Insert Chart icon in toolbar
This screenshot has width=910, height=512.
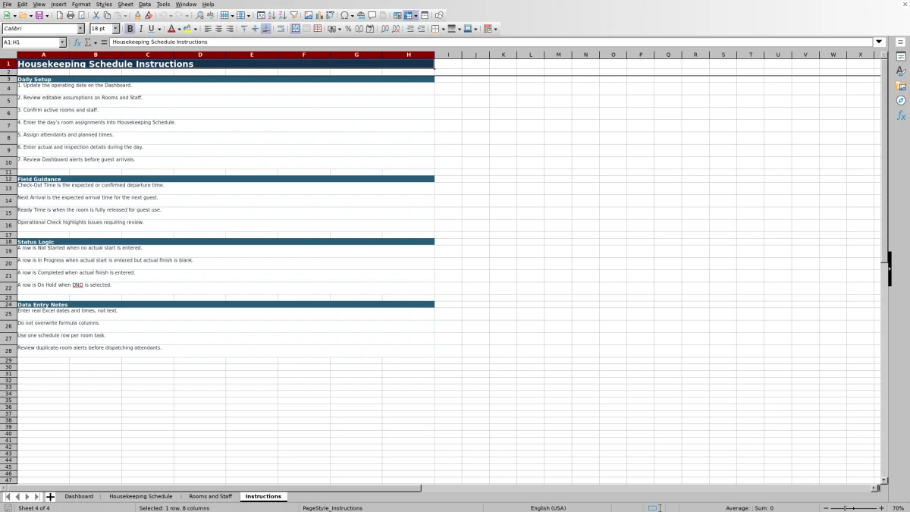tap(319, 15)
